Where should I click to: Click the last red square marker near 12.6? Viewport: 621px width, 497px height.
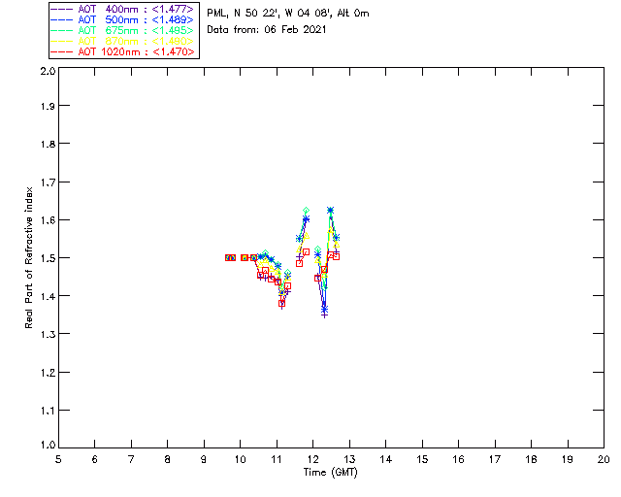pos(337,256)
